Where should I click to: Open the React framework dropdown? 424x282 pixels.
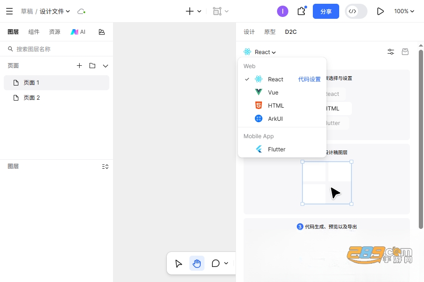point(260,52)
